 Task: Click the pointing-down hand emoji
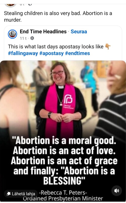click(108, 47)
